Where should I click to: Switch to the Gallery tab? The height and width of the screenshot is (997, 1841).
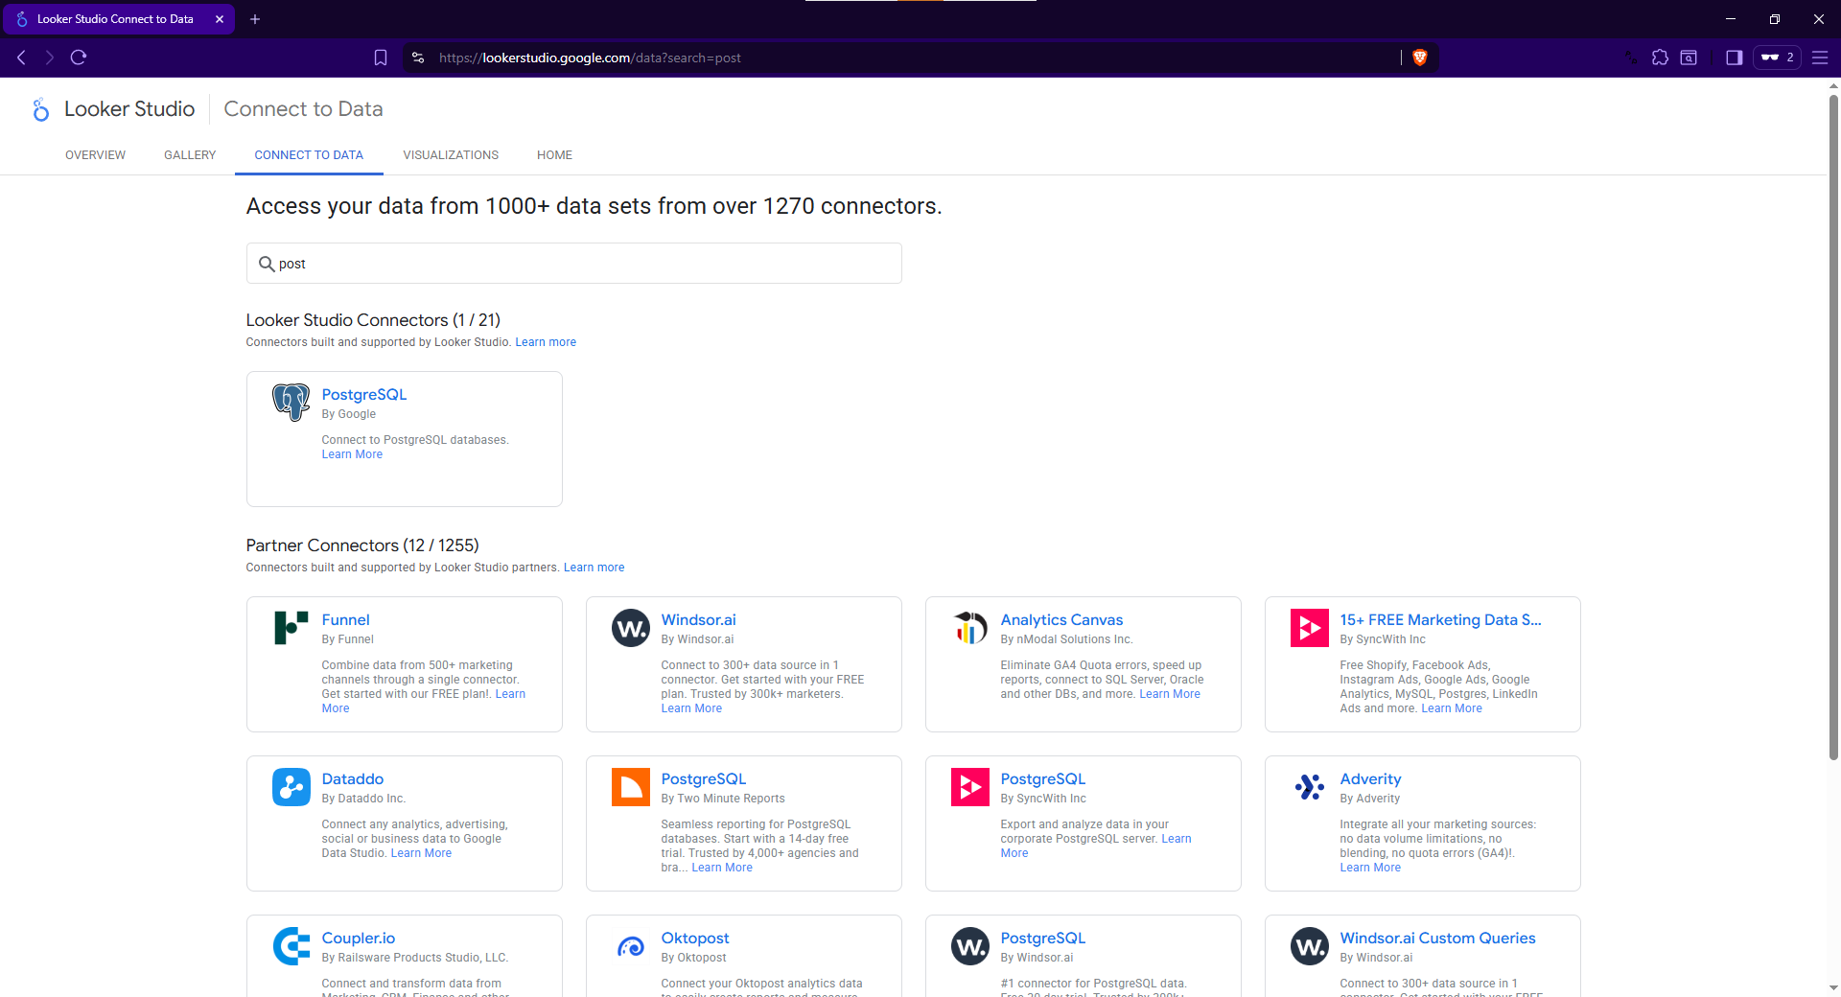(190, 155)
